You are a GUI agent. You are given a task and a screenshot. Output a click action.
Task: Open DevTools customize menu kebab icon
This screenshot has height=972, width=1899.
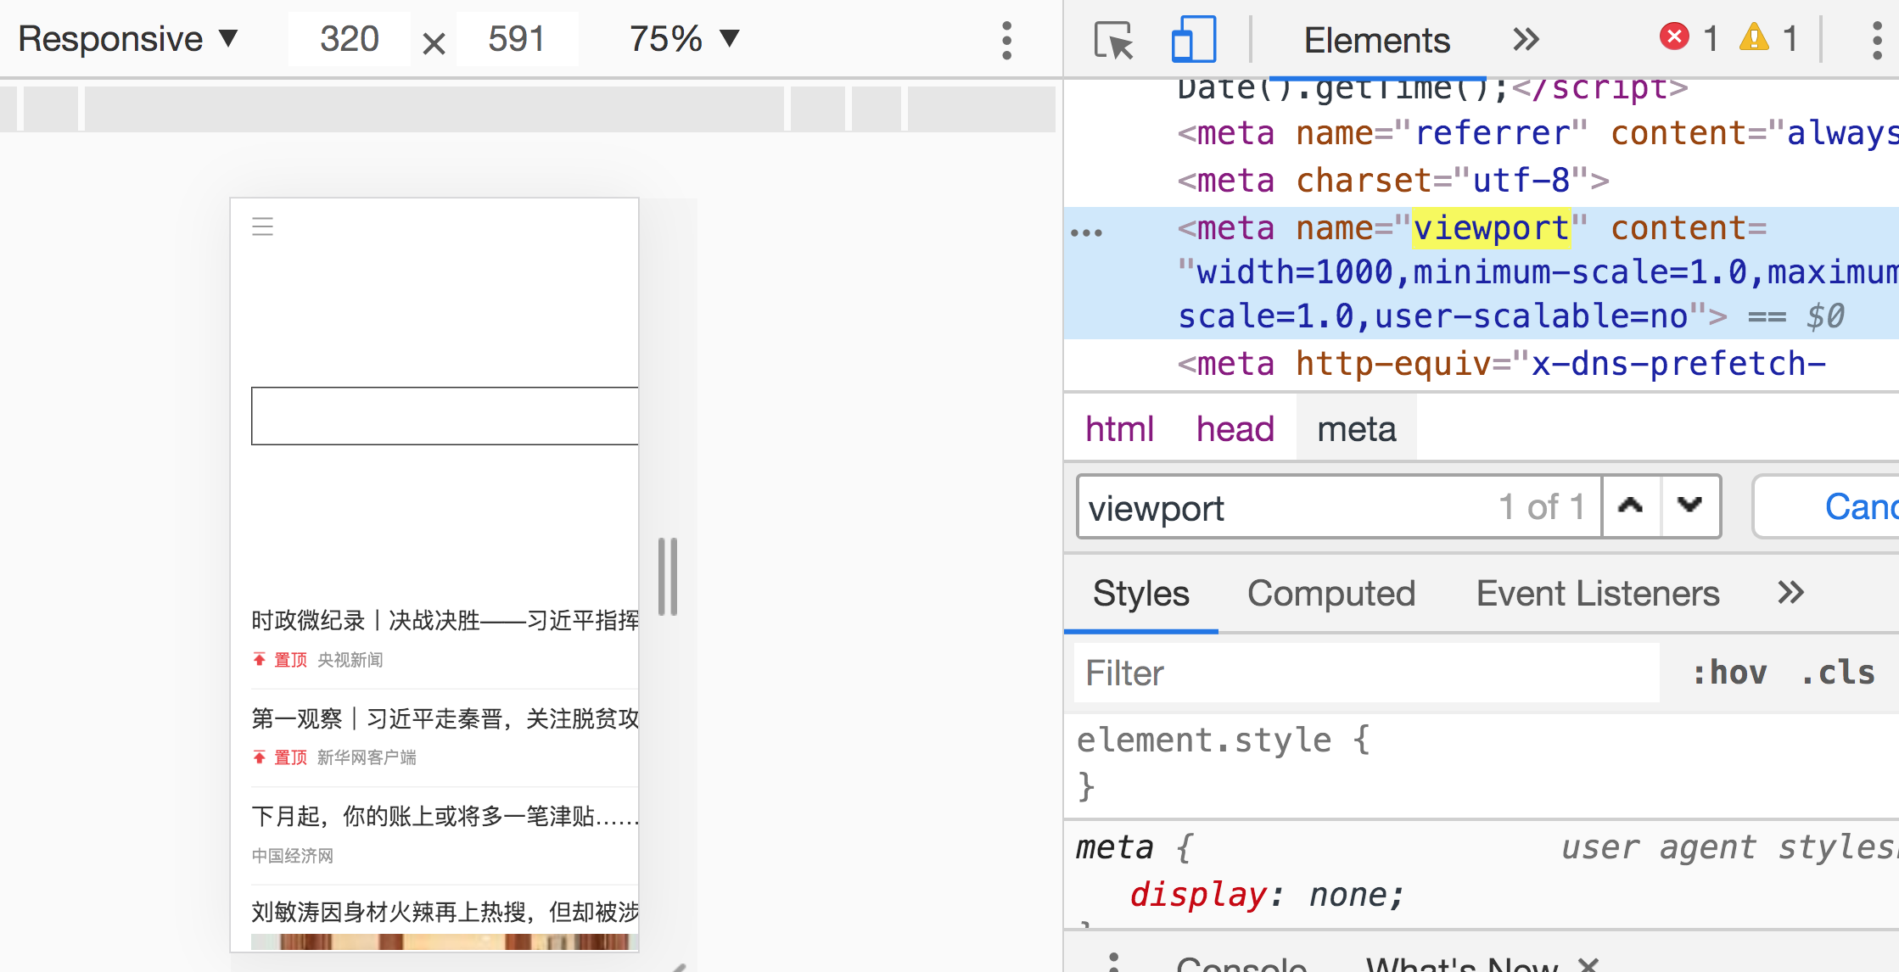1876,40
